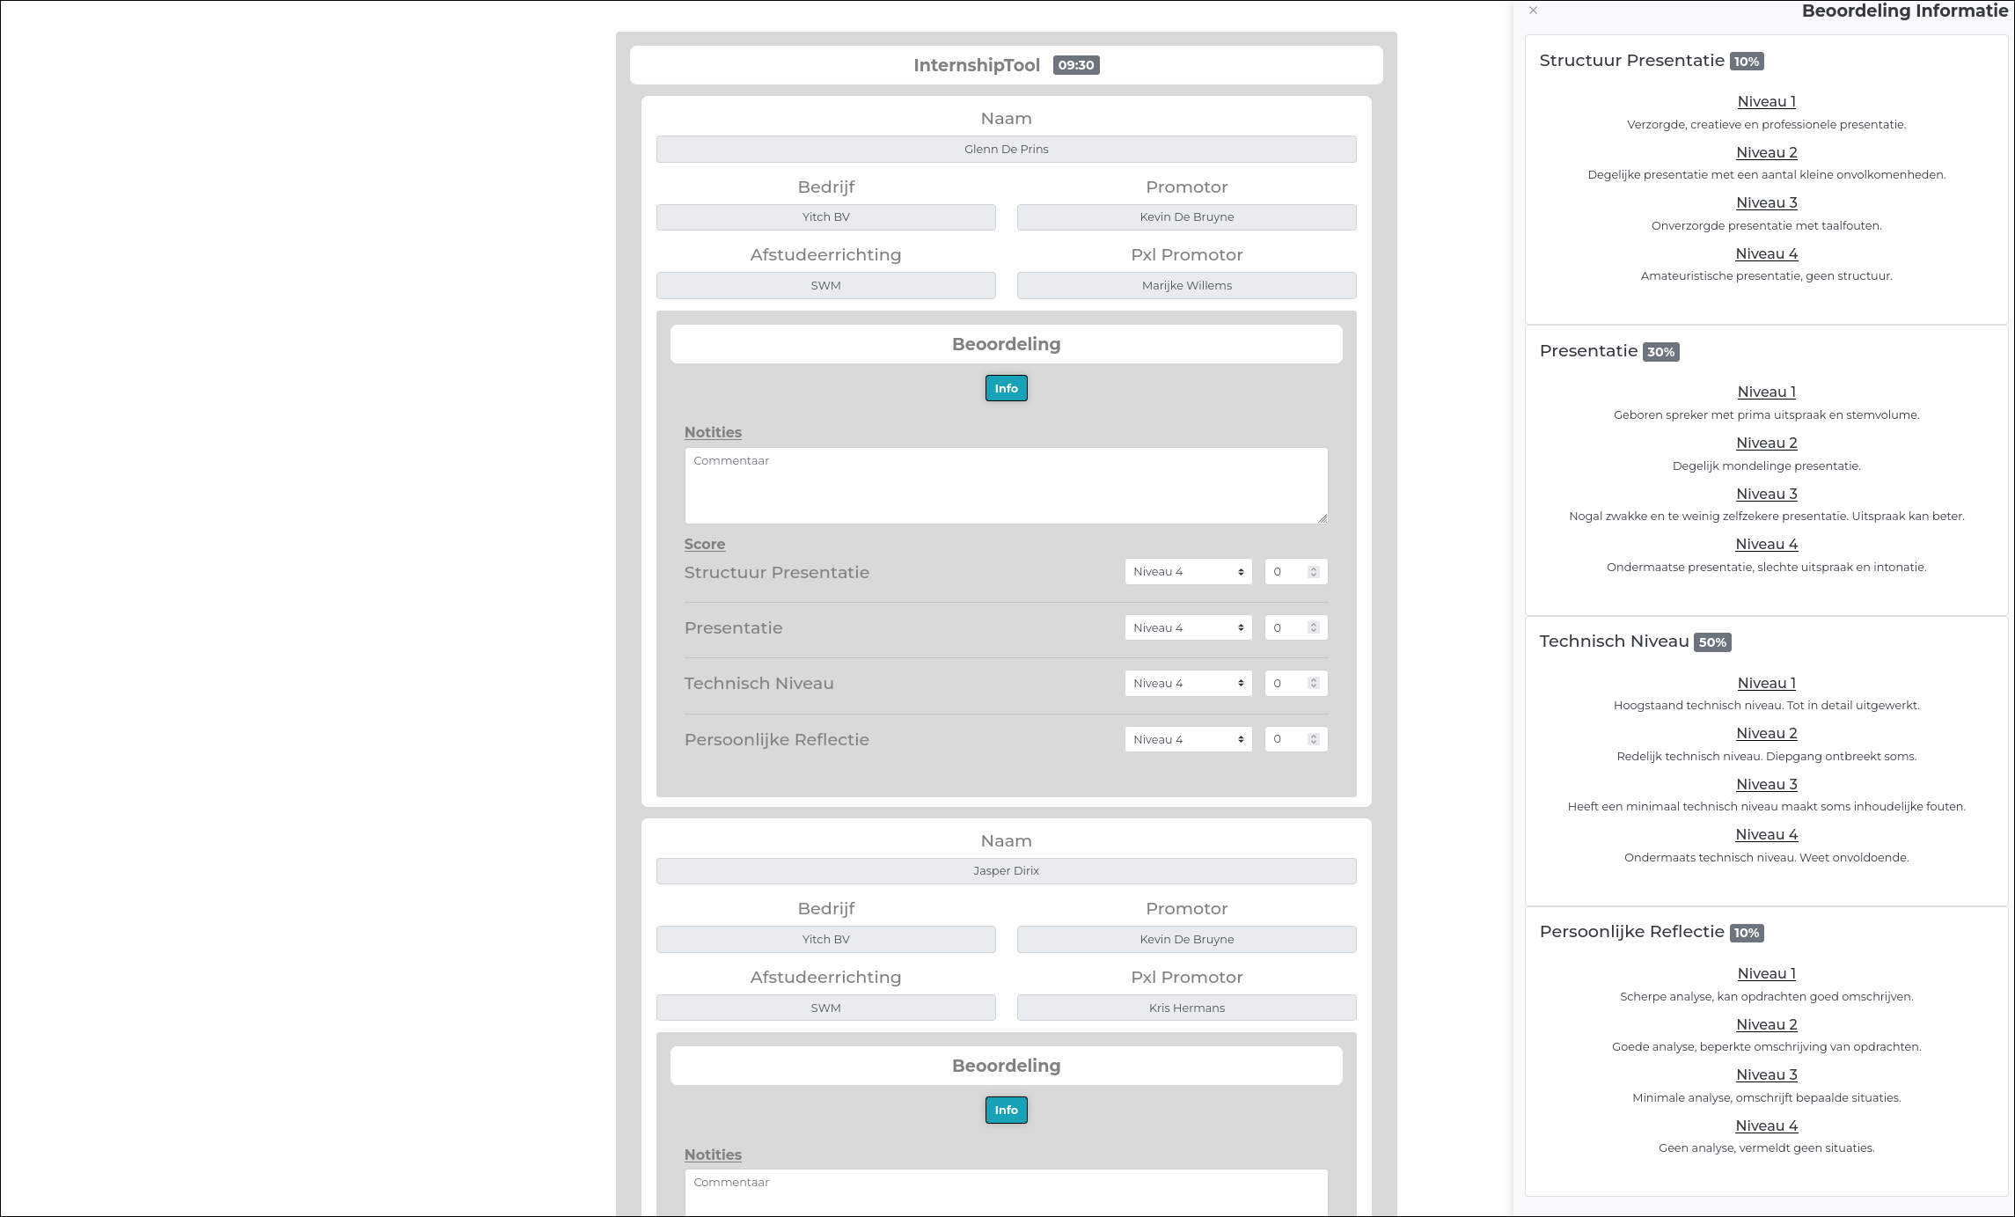Click Info button under Glenn De Prins
Screen dimensions: 2015x1217
[x=1006, y=388]
